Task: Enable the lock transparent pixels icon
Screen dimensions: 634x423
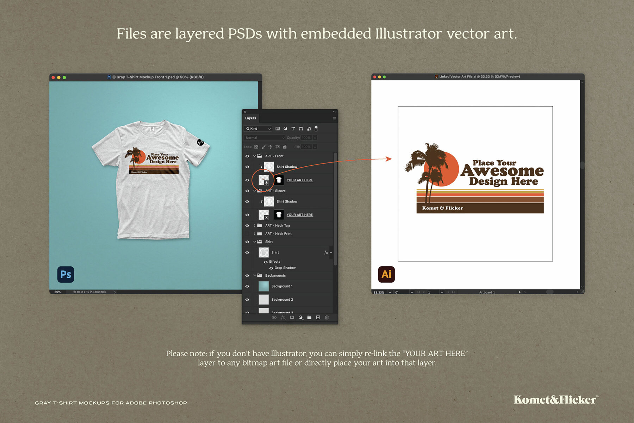Action: point(256,147)
